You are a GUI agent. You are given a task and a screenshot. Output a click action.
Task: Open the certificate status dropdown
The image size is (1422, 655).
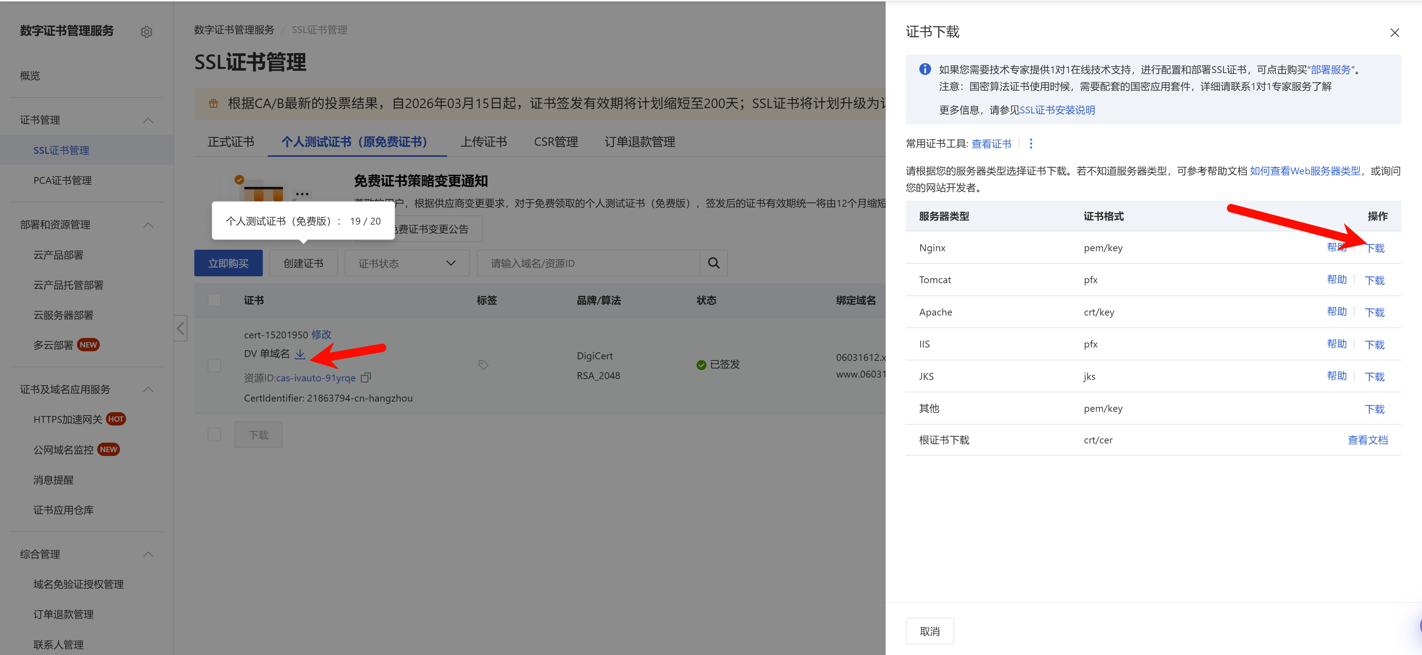[407, 263]
